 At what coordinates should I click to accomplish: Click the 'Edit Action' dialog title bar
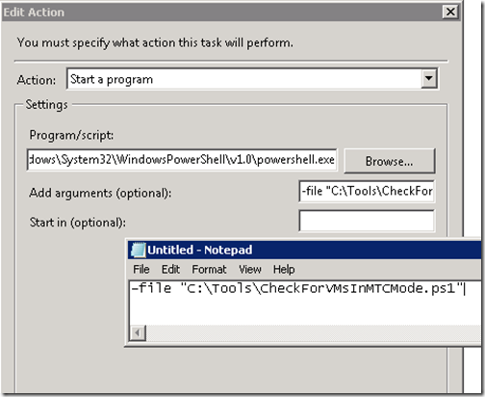click(231, 13)
